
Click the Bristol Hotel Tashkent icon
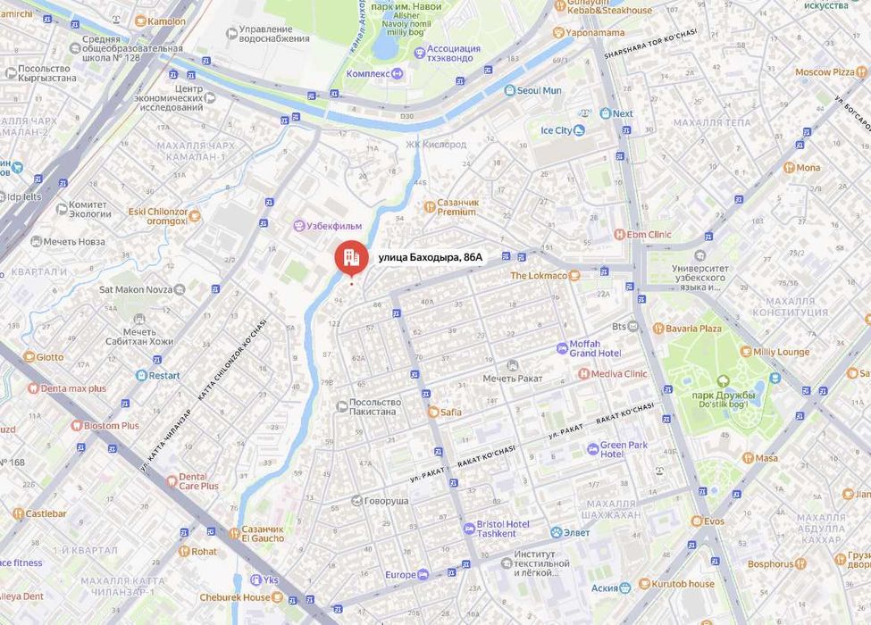point(469,529)
